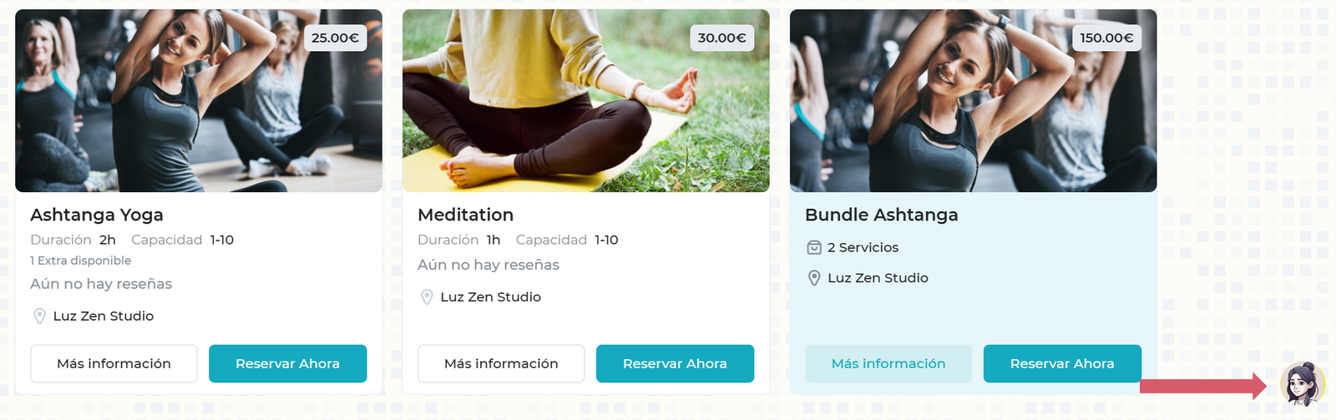1336x420 pixels.
Task: Select the Meditation title
Action: pos(466,215)
